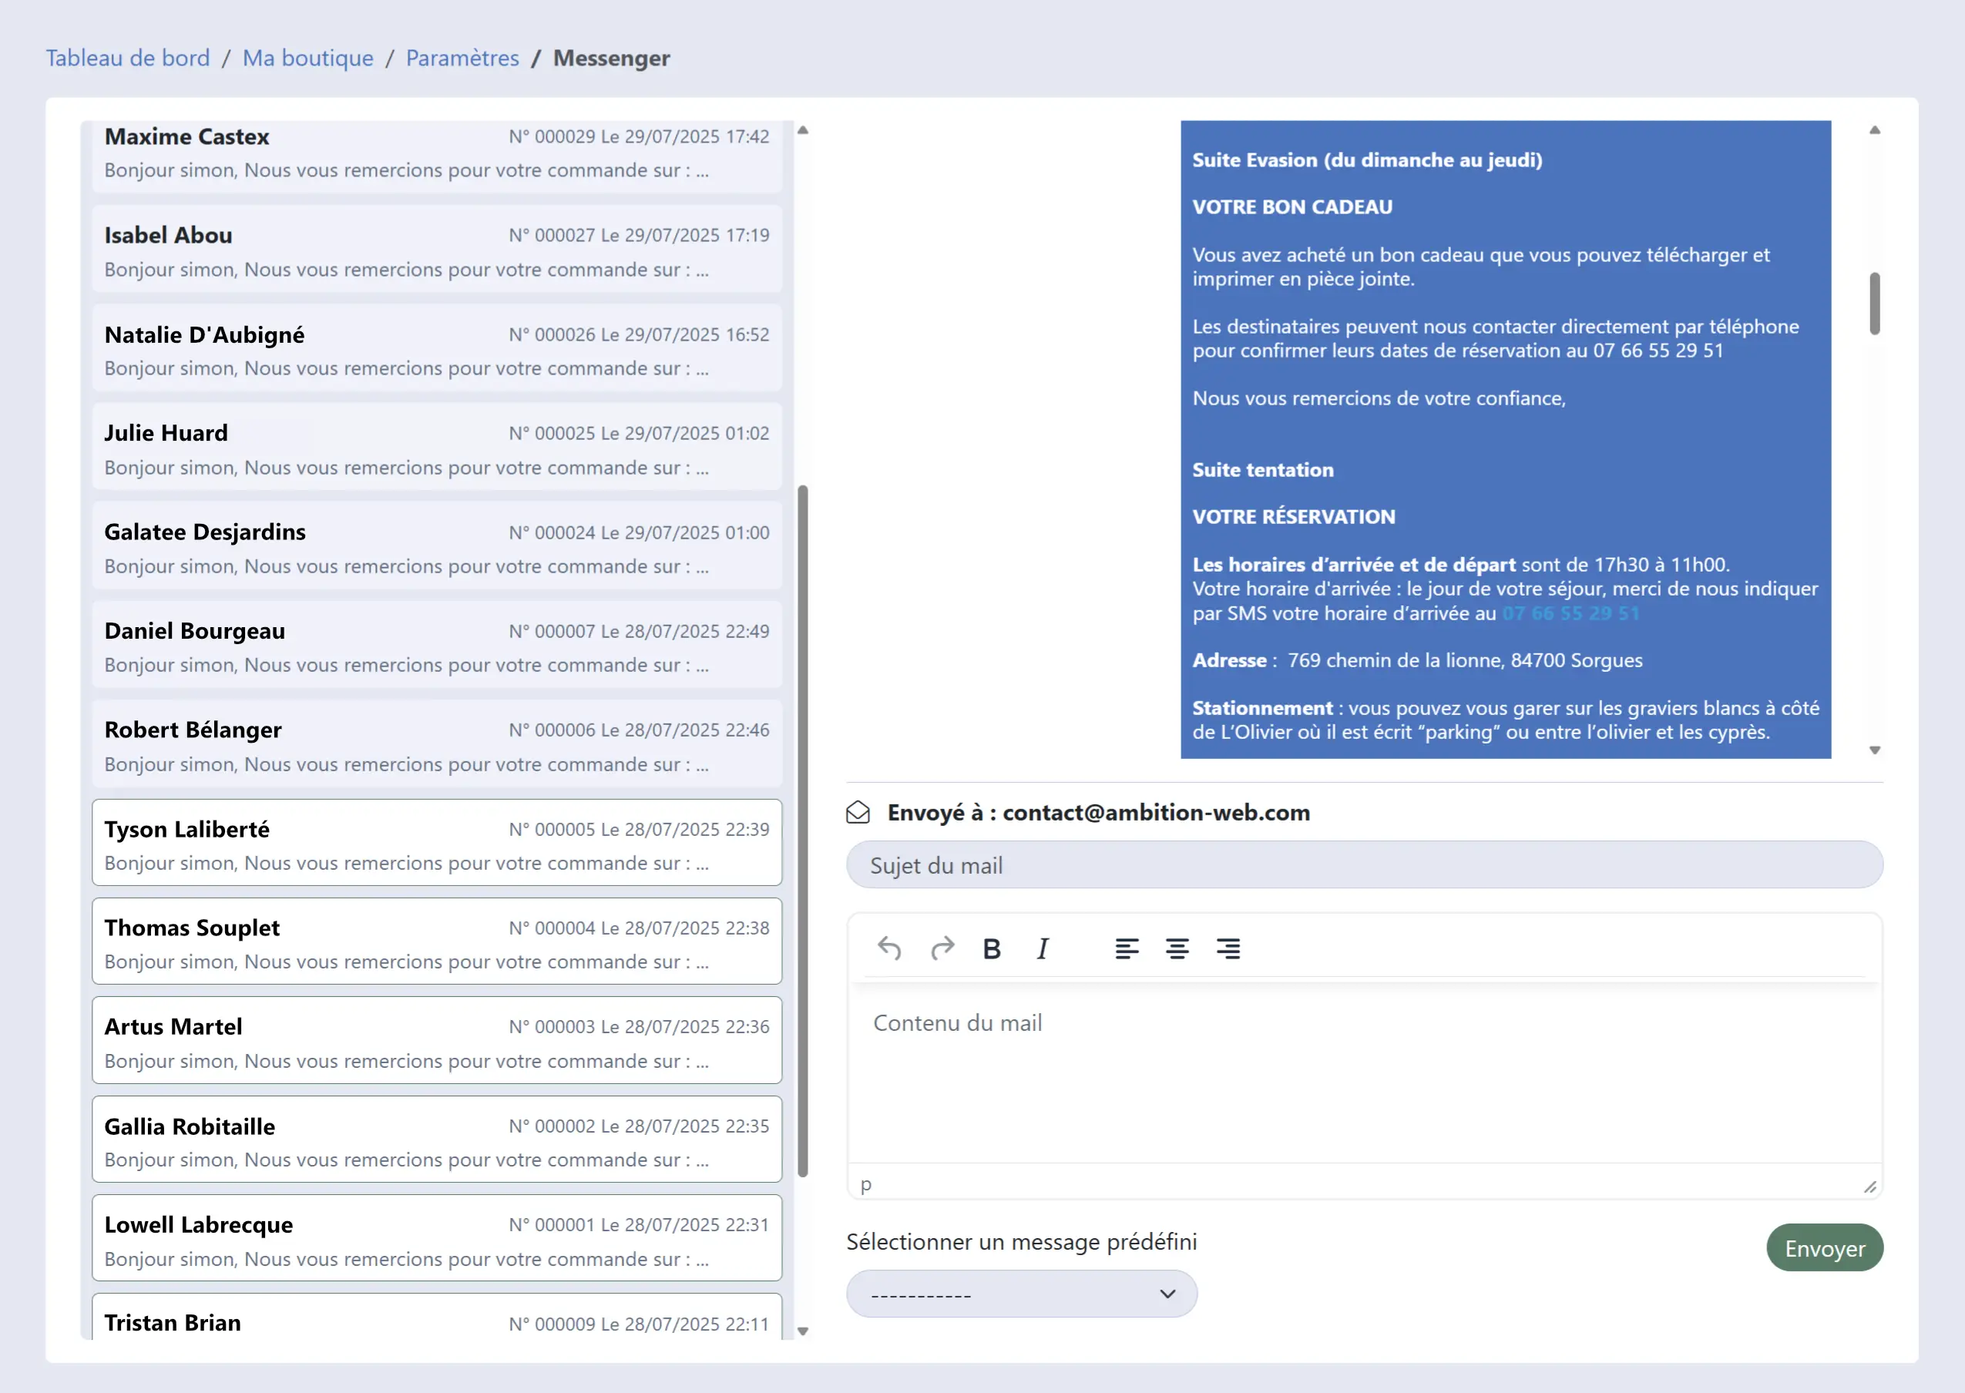The width and height of the screenshot is (1965, 1393).
Task: Click the Suite tentation heading in message
Action: click(x=1262, y=470)
